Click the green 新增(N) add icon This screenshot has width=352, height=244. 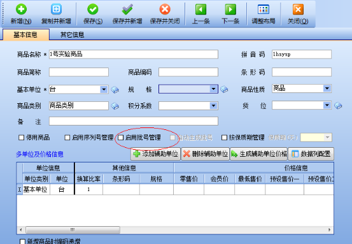21,9
